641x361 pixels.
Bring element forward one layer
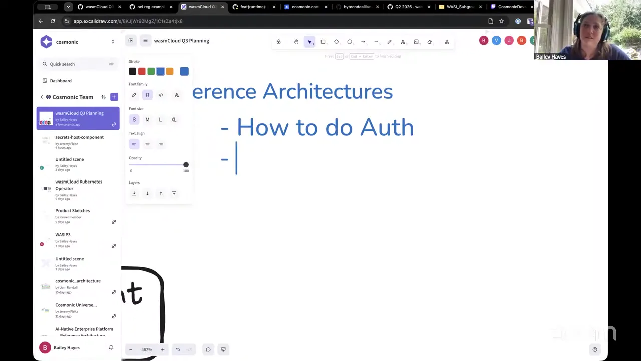pos(161,193)
